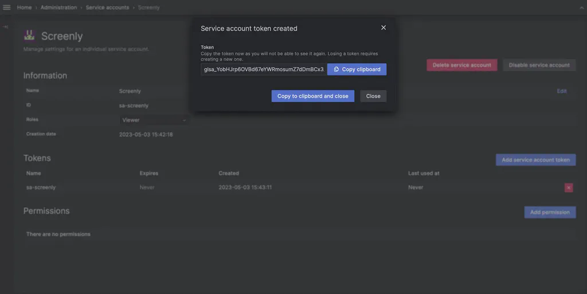Open Administration breadcrumb link
This screenshot has width=587, height=294.
point(59,7)
